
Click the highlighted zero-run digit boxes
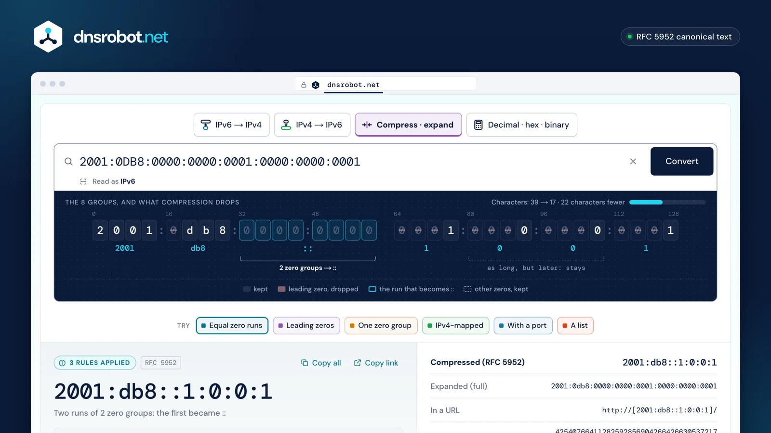click(308, 230)
